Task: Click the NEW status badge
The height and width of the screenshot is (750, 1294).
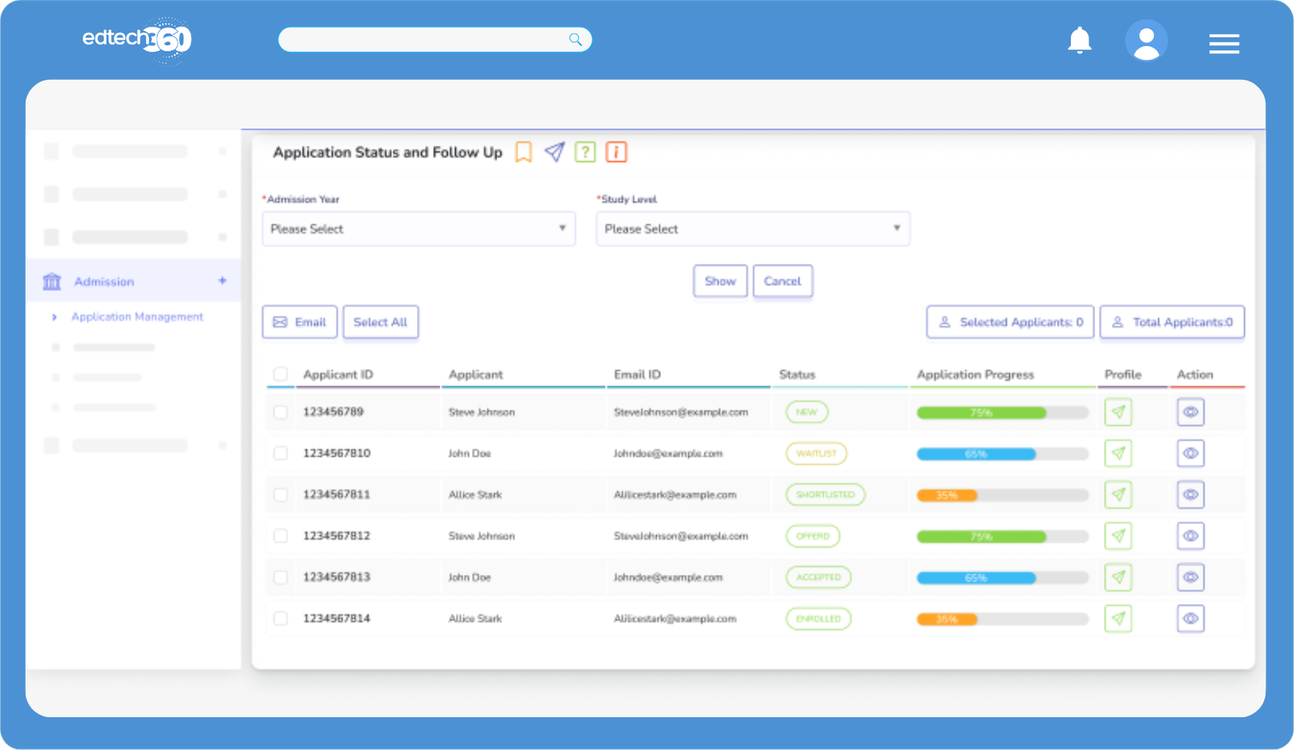Action: coord(806,412)
